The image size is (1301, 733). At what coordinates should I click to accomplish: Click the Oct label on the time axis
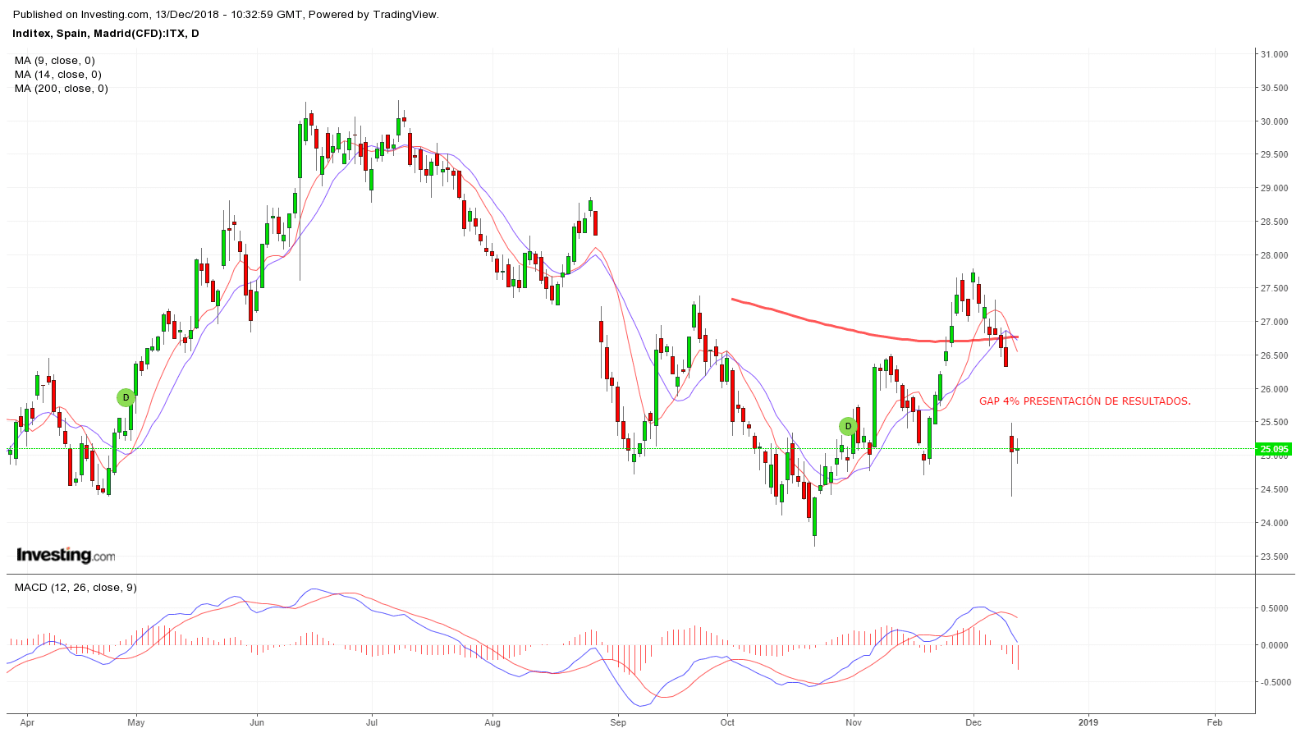[x=727, y=722]
